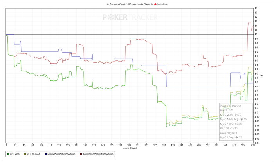
Task: Click x-axis tick label '221'
Action: (x=94, y=145)
